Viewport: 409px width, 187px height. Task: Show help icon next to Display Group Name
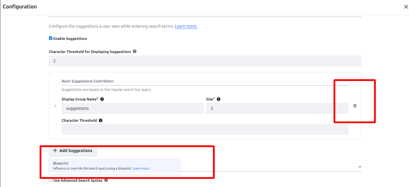point(102,99)
